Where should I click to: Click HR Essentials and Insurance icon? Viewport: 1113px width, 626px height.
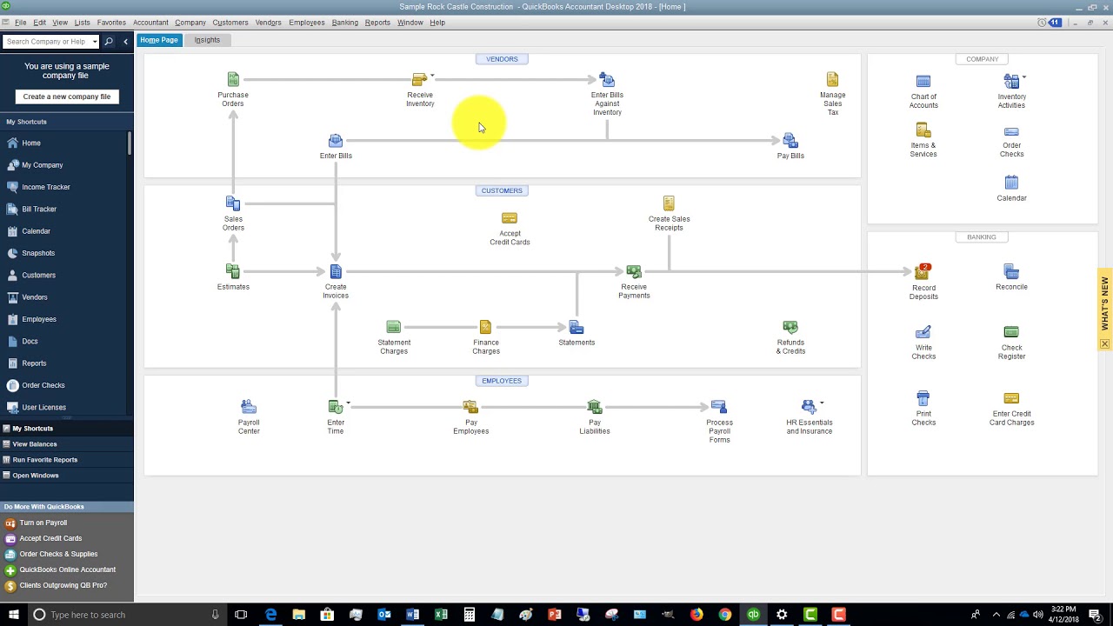[x=809, y=407]
